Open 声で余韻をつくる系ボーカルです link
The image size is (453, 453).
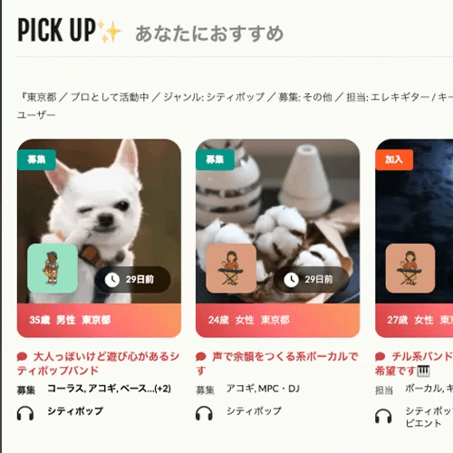(277, 363)
